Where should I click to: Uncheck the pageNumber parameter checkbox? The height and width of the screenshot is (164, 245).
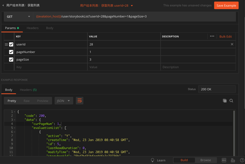tap(11, 52)
